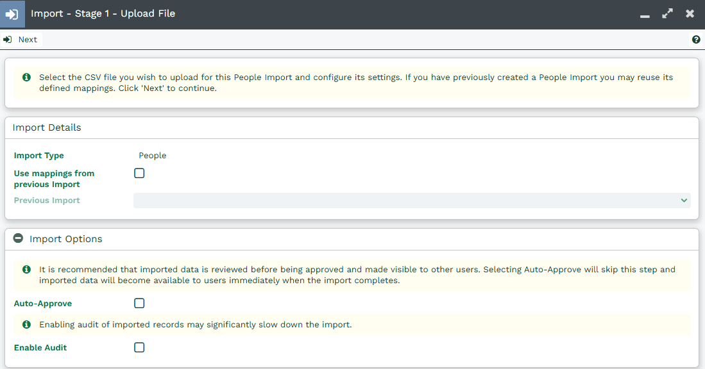Click the Import icon in the title bar
This screenshot has height=369, width=705.
click(x=12, y=13)
